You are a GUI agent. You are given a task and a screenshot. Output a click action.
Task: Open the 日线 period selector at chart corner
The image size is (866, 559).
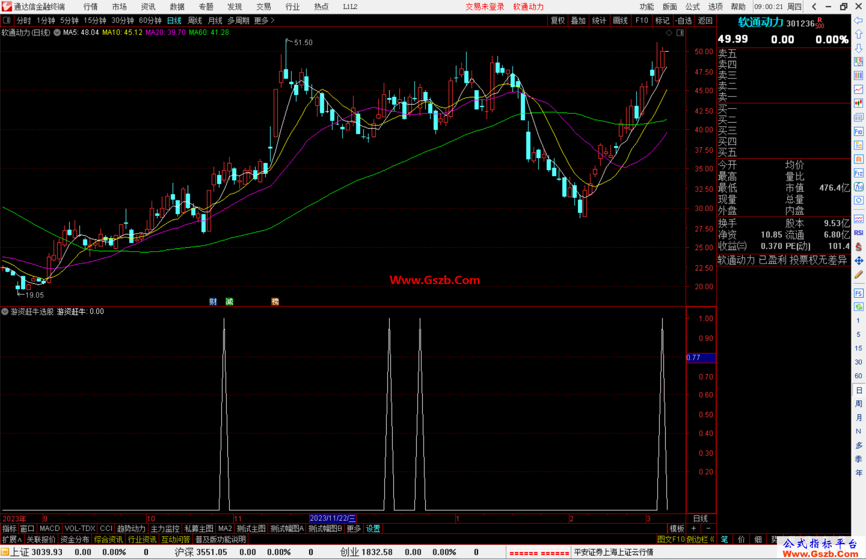(700, 519)
